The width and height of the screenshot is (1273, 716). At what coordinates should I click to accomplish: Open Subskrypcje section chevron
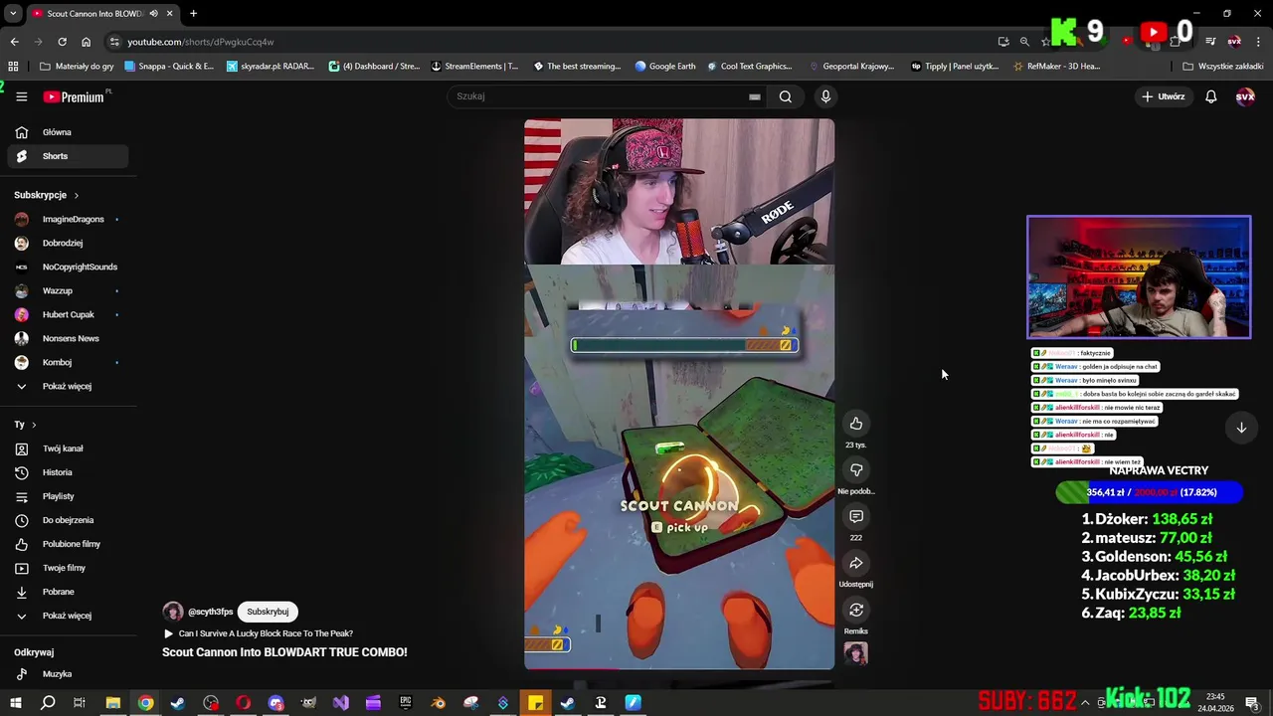tap(76, 195)
